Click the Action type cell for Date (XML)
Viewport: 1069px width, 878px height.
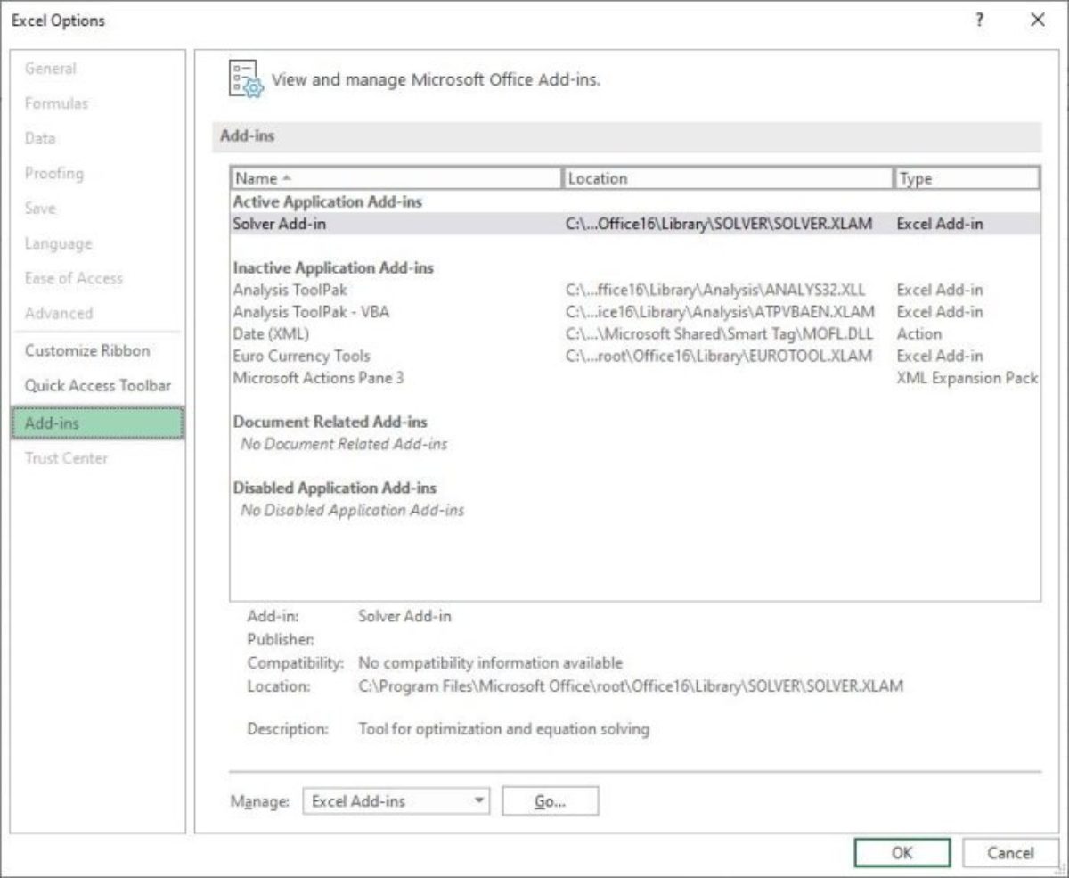pos(918,333)
